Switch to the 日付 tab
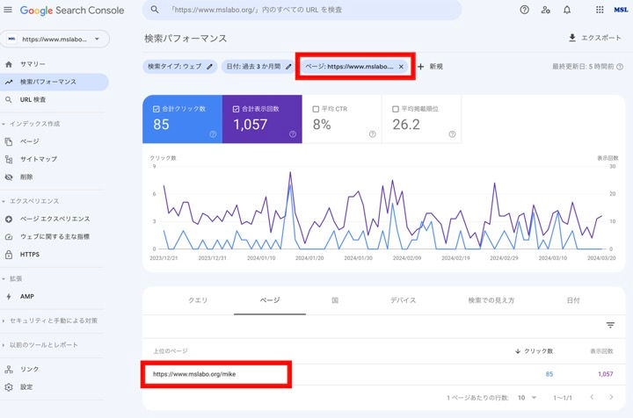Image resolution: width=633 pixels, height=418 pixels. 573,300
